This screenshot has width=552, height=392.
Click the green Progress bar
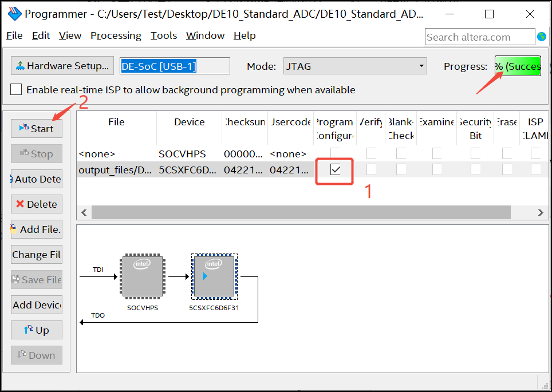pos(518,66)
